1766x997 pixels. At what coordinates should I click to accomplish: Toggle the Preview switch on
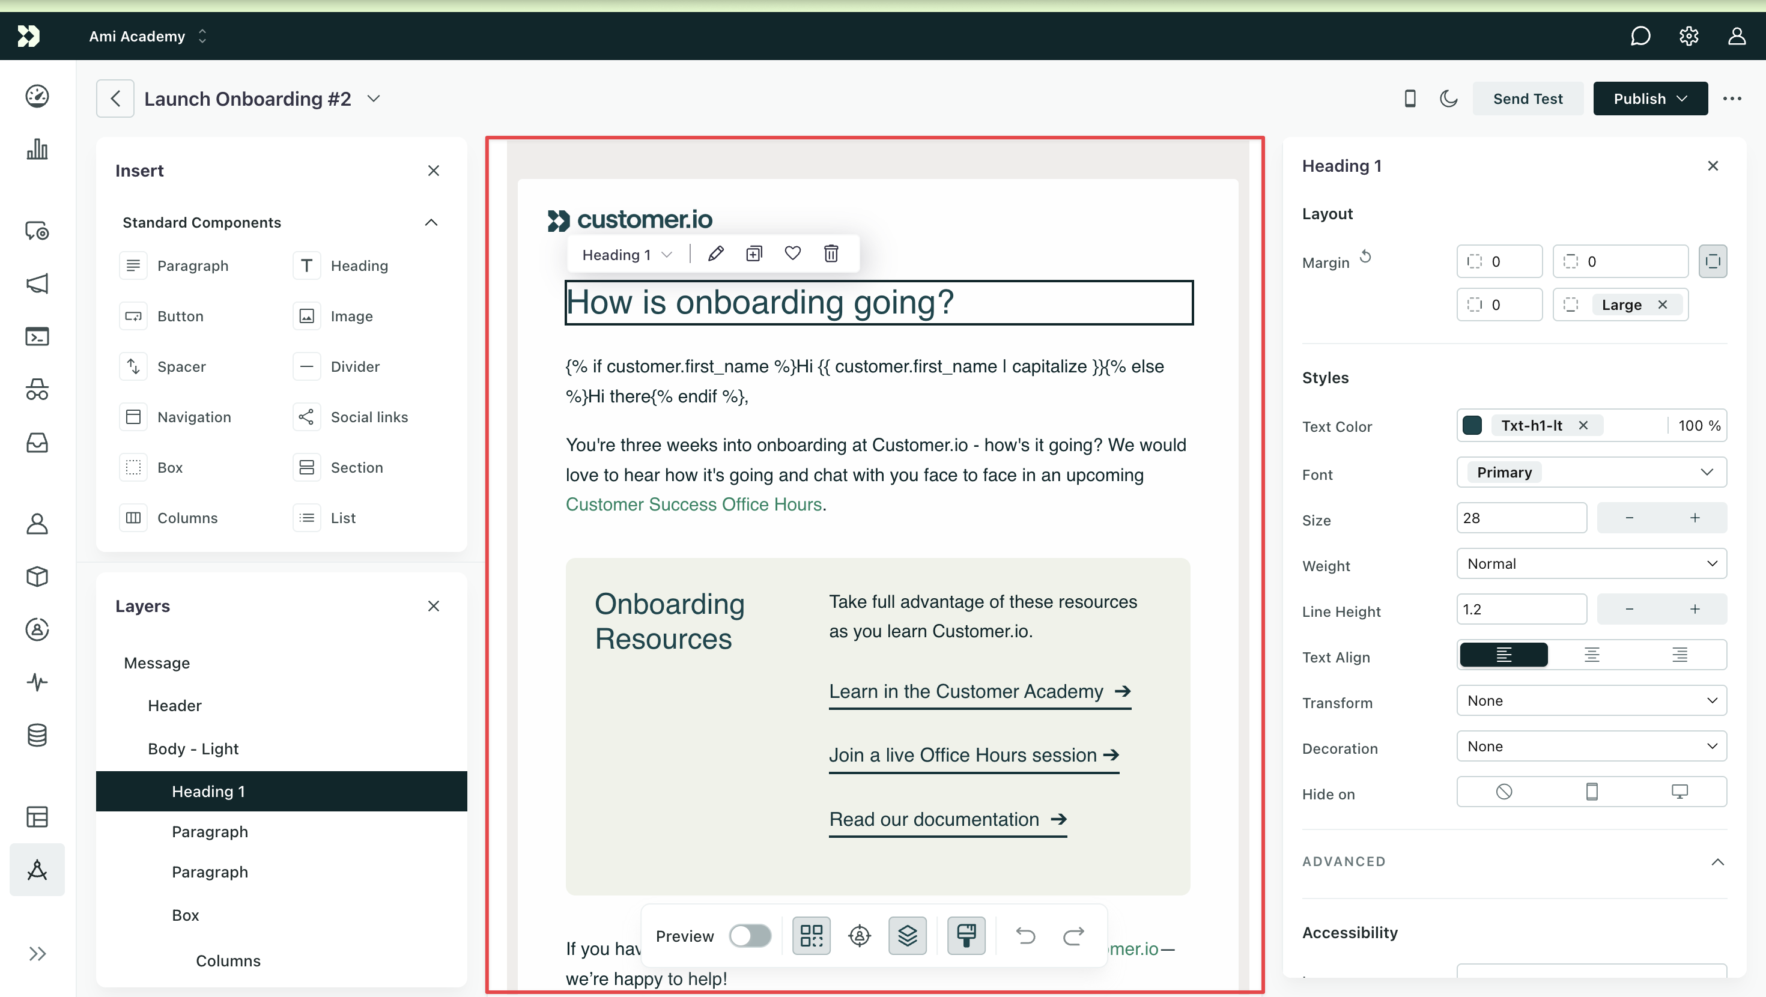click(x=750, y=935)
